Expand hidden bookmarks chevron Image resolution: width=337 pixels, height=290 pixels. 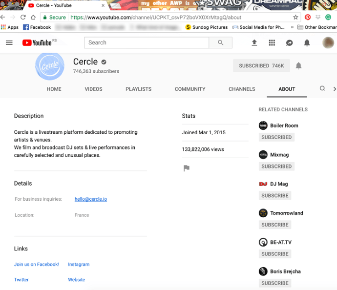click(292, 27)
